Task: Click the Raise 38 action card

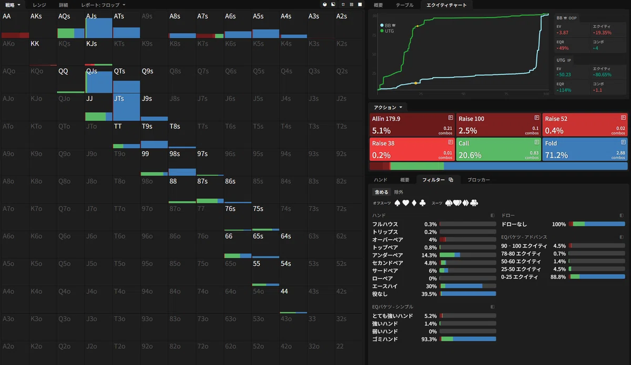Action: point(412,149)
